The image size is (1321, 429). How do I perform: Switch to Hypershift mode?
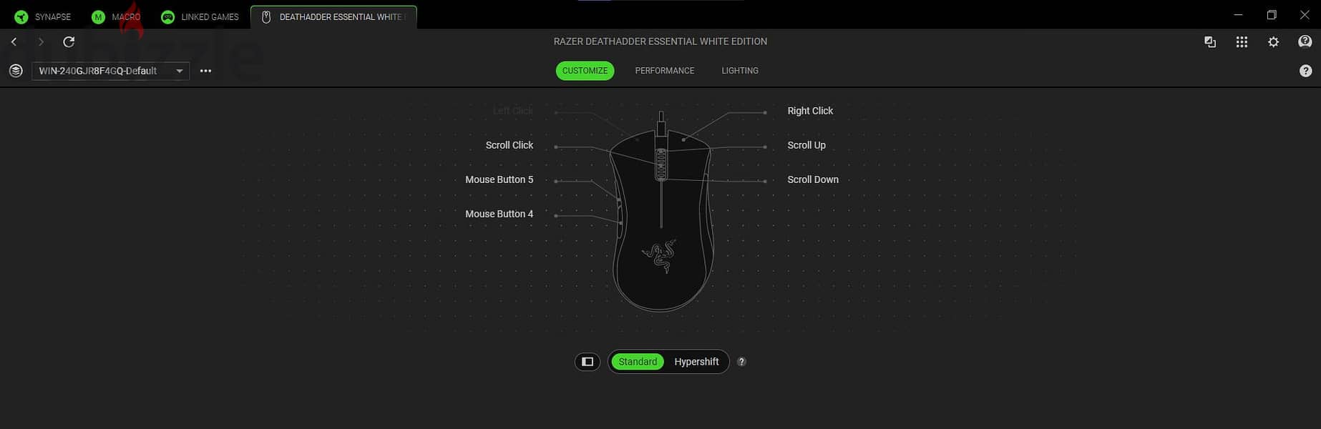[696, 362]
